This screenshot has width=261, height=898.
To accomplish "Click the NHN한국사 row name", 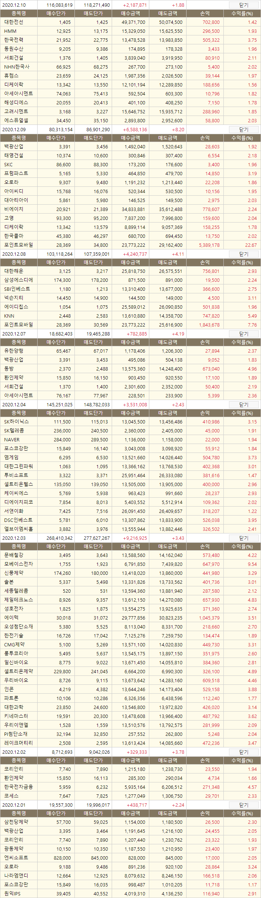I will pyautogui.click(x=16, y=67).
